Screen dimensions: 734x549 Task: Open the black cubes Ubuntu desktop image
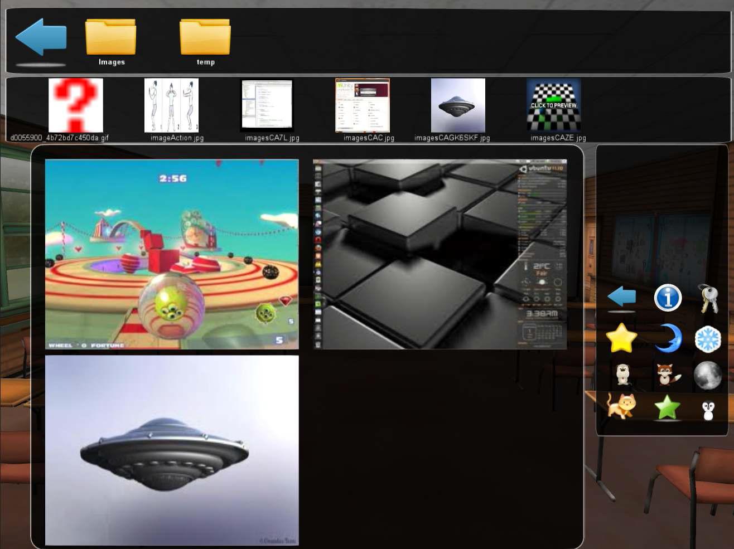pyautogui.click(x=440, y=254)
